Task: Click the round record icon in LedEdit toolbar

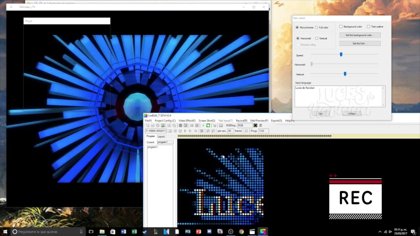Action: (x=180, y=126)
